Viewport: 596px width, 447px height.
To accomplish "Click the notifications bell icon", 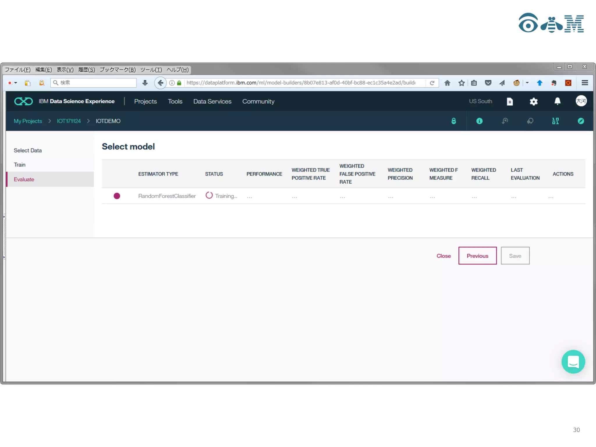I will click(557, 101).
